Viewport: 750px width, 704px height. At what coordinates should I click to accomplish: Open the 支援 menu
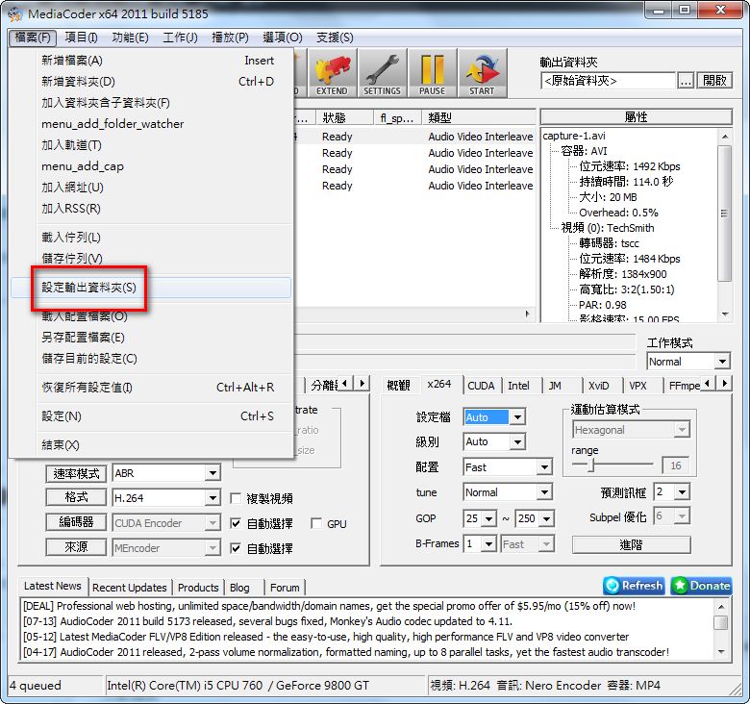(x=335, y=38)
